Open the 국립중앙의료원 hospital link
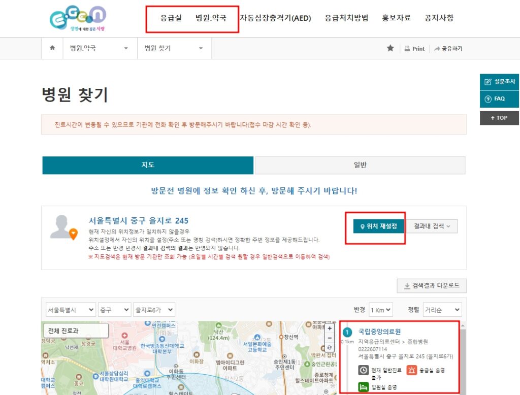This screenshot has height=395, width=520. click(x=379, y=332)
